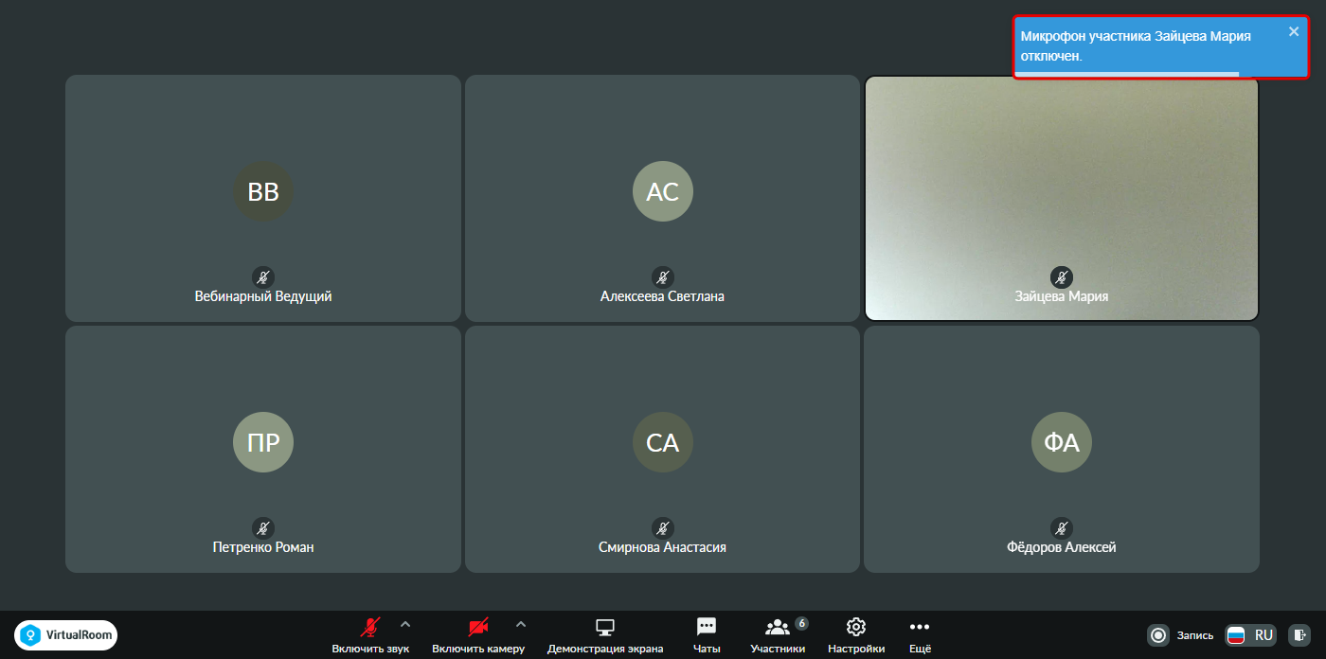Expand camera options chevron beside Включить камеру

pyautogui.click(x=520, y=624)
